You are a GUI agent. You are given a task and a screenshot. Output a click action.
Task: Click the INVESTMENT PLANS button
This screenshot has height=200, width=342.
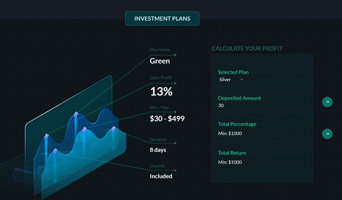point(162,18)
